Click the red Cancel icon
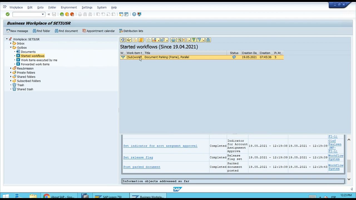This screenshot has width=356, height=200. [72, 14]
